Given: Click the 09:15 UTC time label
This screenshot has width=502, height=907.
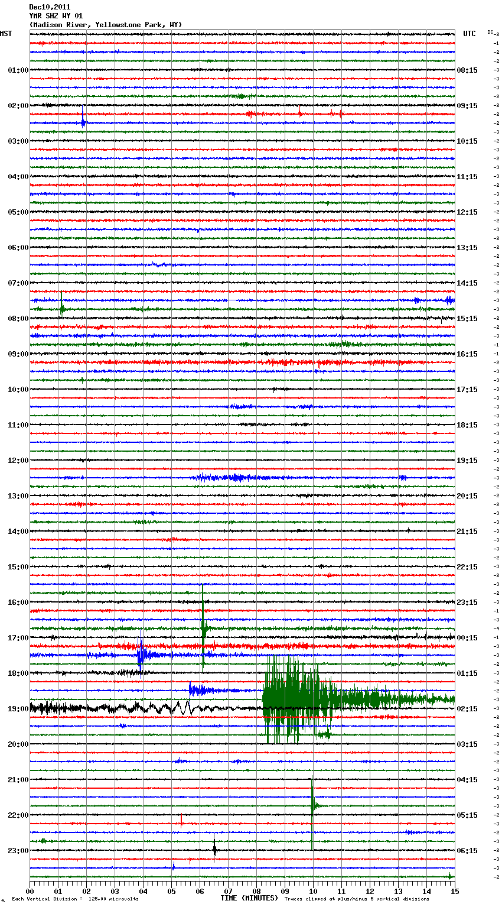Looking at the screenshot, I should pyautogui.click(x=467, y=106).
